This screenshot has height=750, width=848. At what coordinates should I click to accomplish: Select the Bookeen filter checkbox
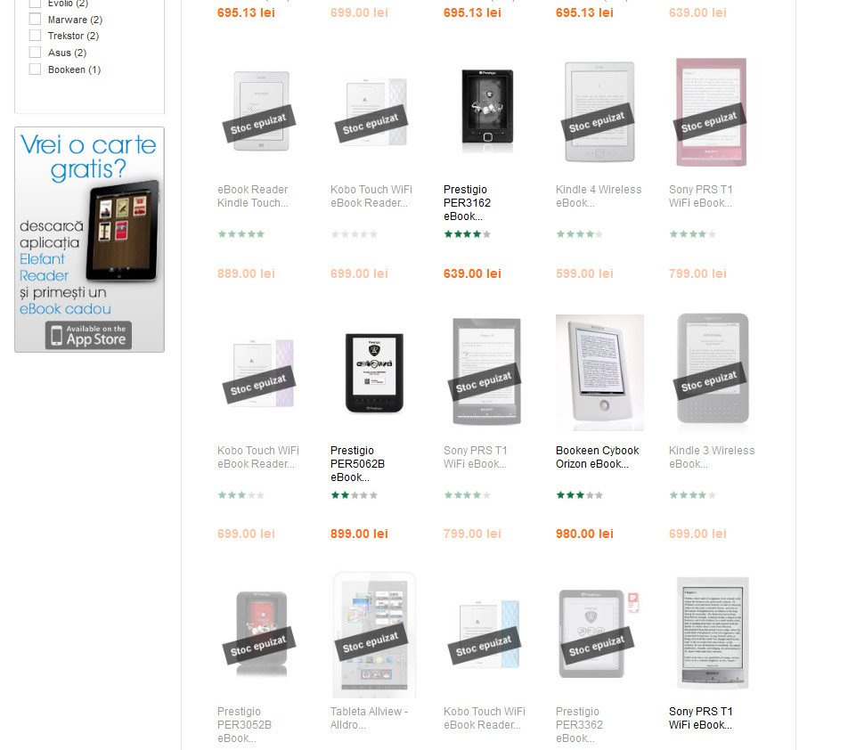(35, 69)
